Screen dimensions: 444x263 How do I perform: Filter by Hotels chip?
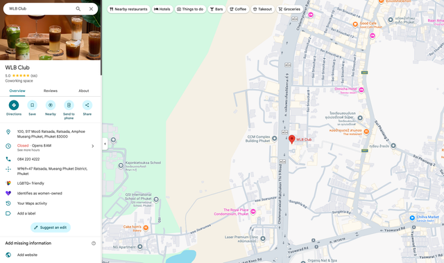tap(162, 9)
